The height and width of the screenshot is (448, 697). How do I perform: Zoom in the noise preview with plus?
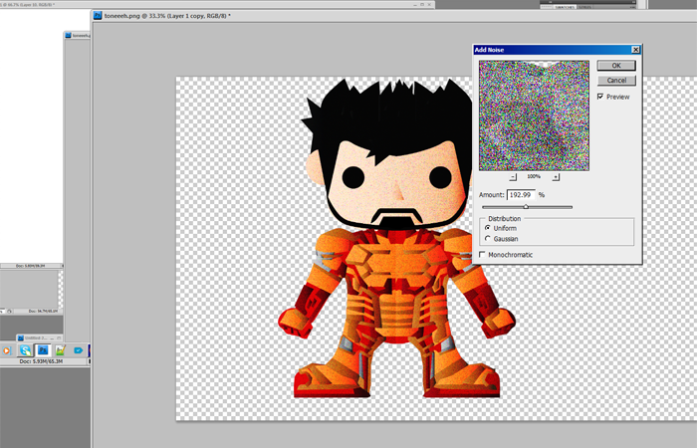[556, 177]
